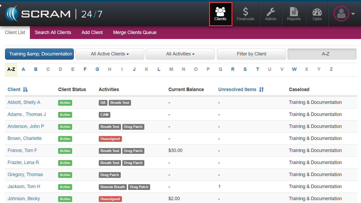Click the Filter by Client button
This screenshot has height=203, width=361.
pos(251,54)
